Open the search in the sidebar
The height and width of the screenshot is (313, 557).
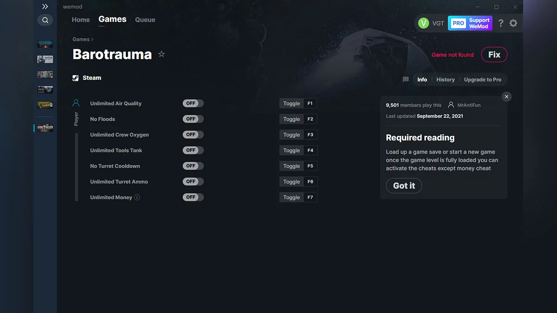click(x=45, y=20)
